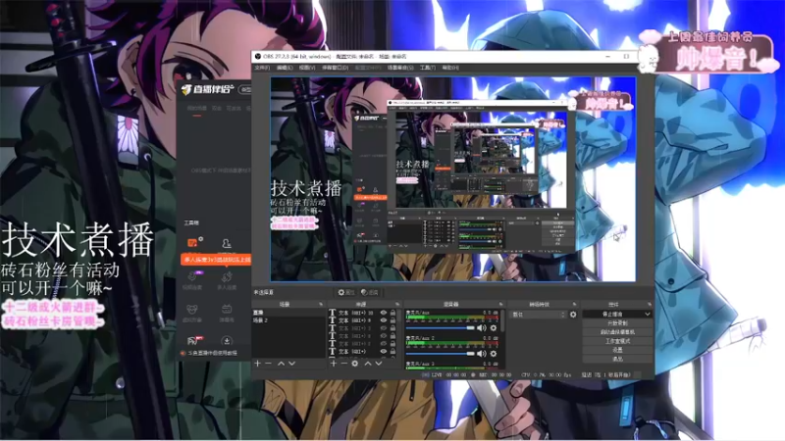Remove selected scene with minus icon

(268, 364)
